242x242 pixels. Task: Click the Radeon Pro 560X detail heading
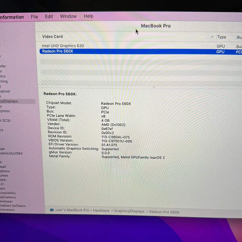coord(60,94)
